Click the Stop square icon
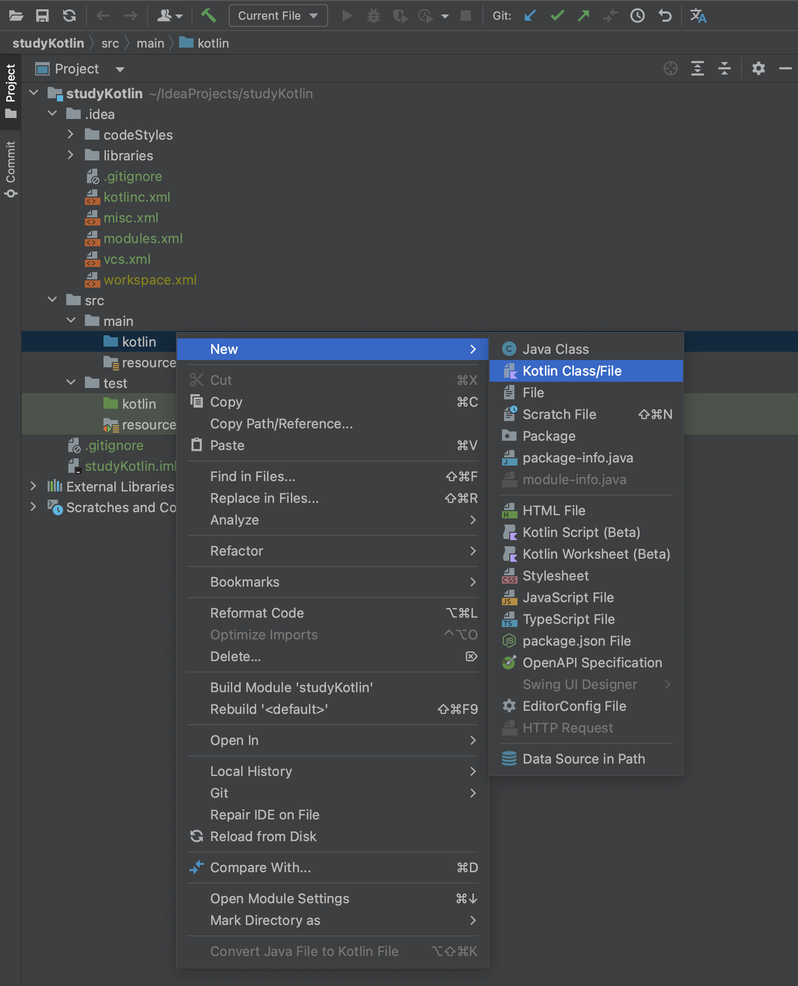 click(x=466, y=16)
